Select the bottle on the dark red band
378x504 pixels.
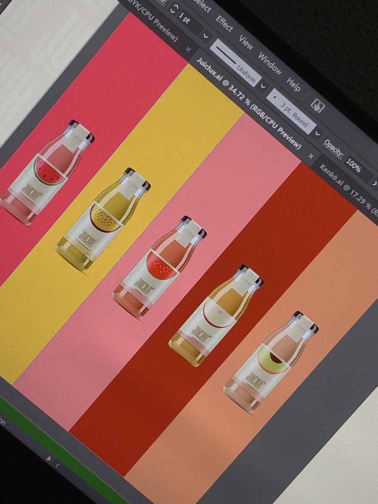[216, 315]
